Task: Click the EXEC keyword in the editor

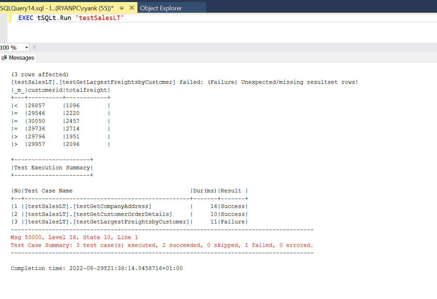Action: pyautogui.click(x=26, y=18)
